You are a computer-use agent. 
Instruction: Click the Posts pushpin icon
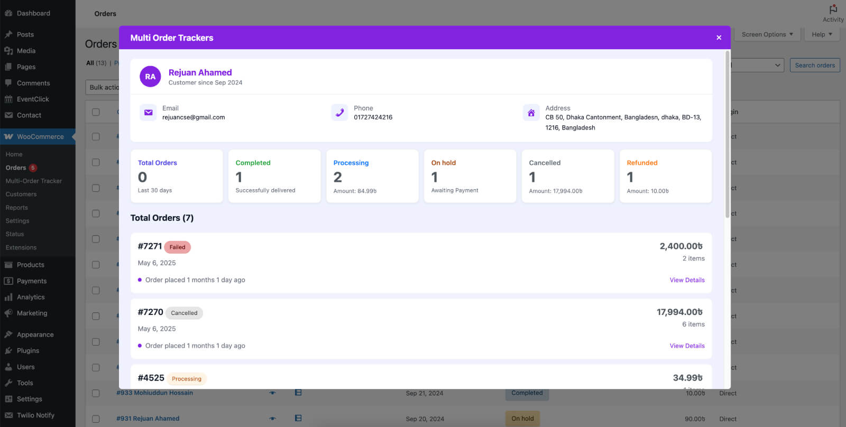pyautogui.click(x=8, y=34)
